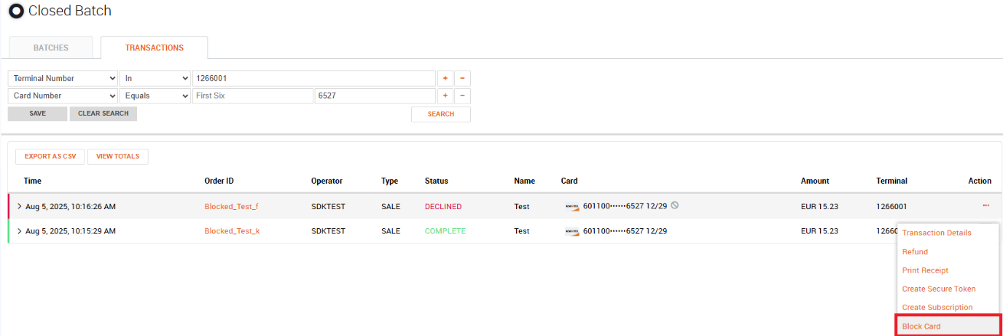Click the last four field containing 6527
Viewport: 1003px width, 336px height.
coord(375,96)
